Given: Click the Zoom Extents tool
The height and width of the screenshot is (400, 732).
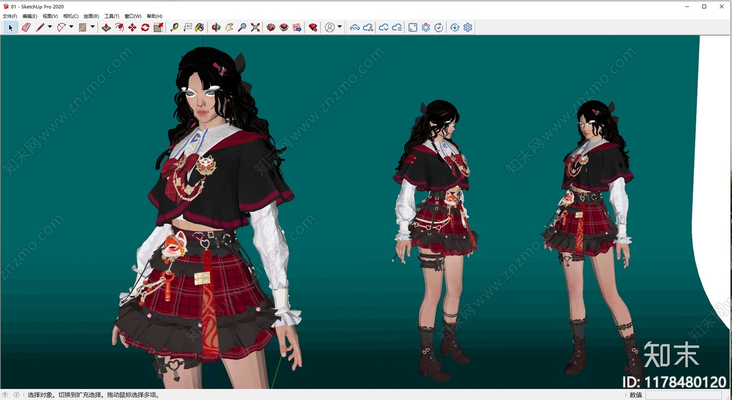Looking at the screenshot, I should pos(255,27).
